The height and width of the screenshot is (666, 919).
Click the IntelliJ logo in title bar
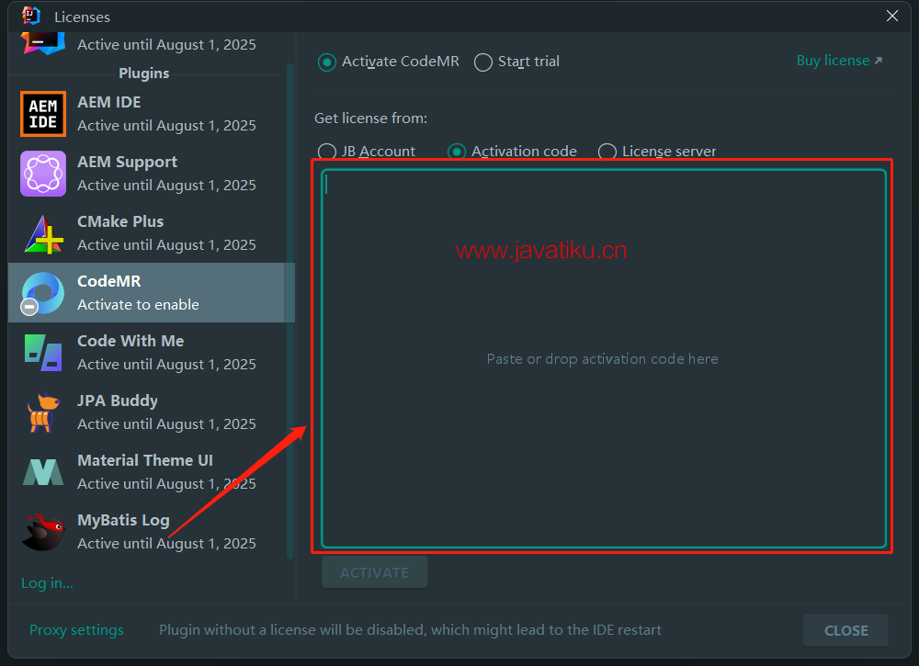[30, 16]
